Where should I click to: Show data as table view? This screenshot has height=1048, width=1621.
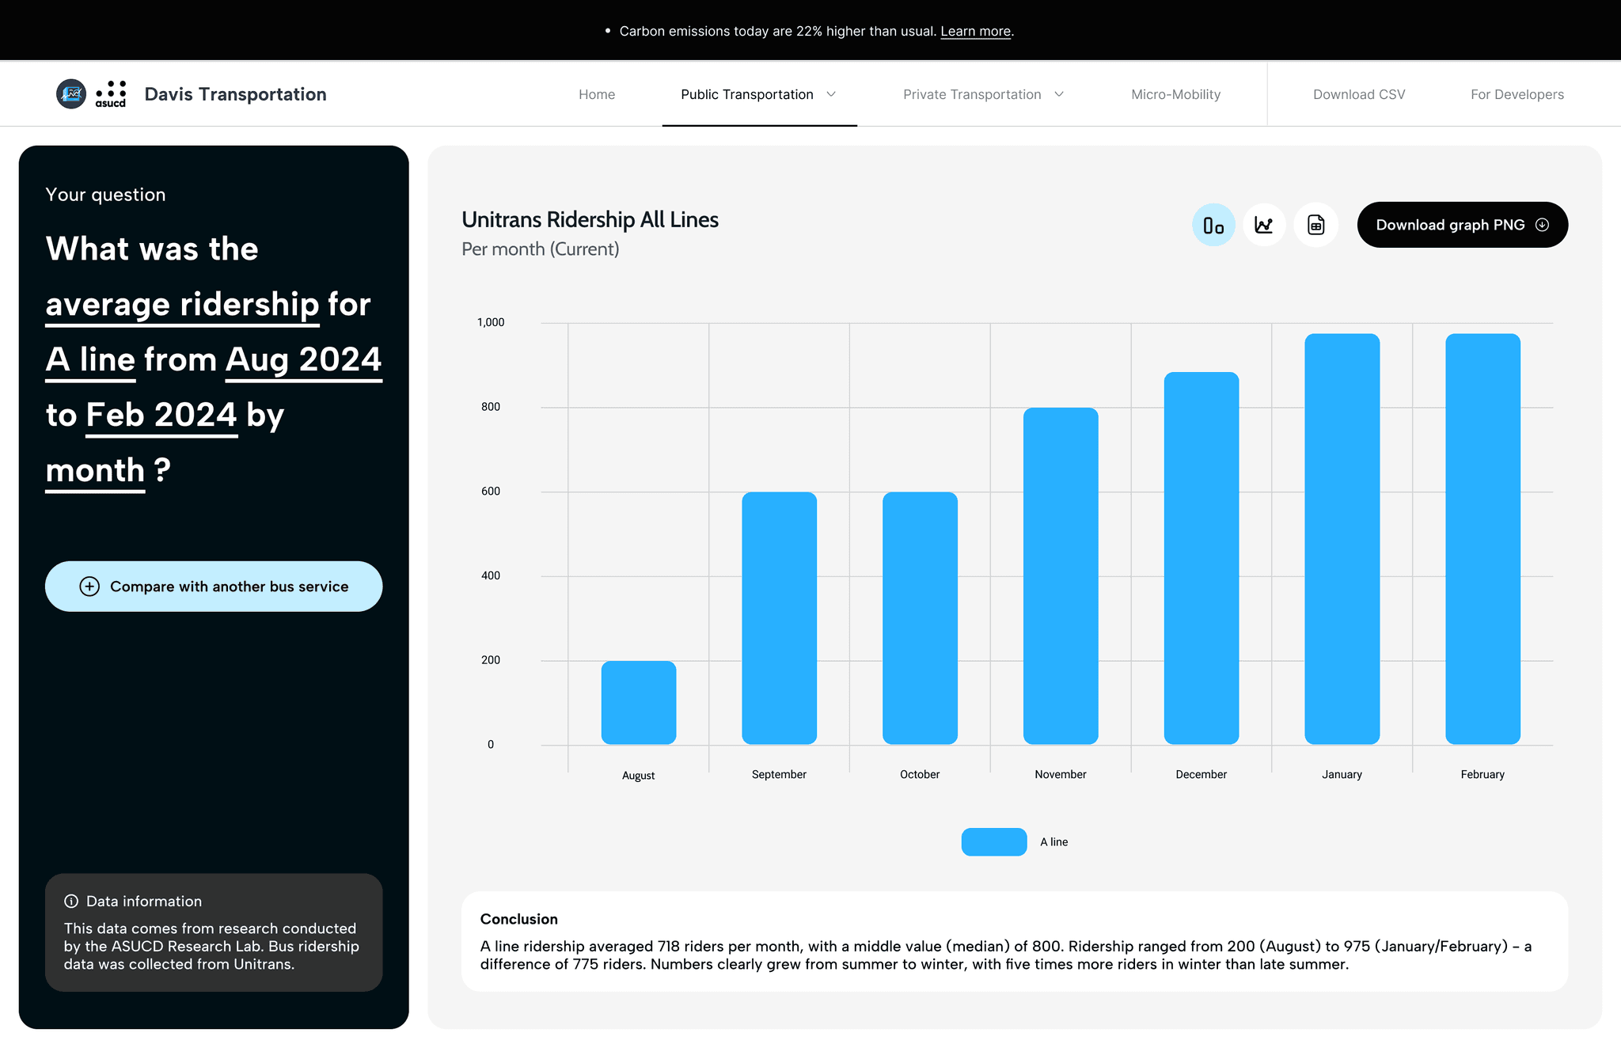pyautogui.click(x=1315, y=226)
